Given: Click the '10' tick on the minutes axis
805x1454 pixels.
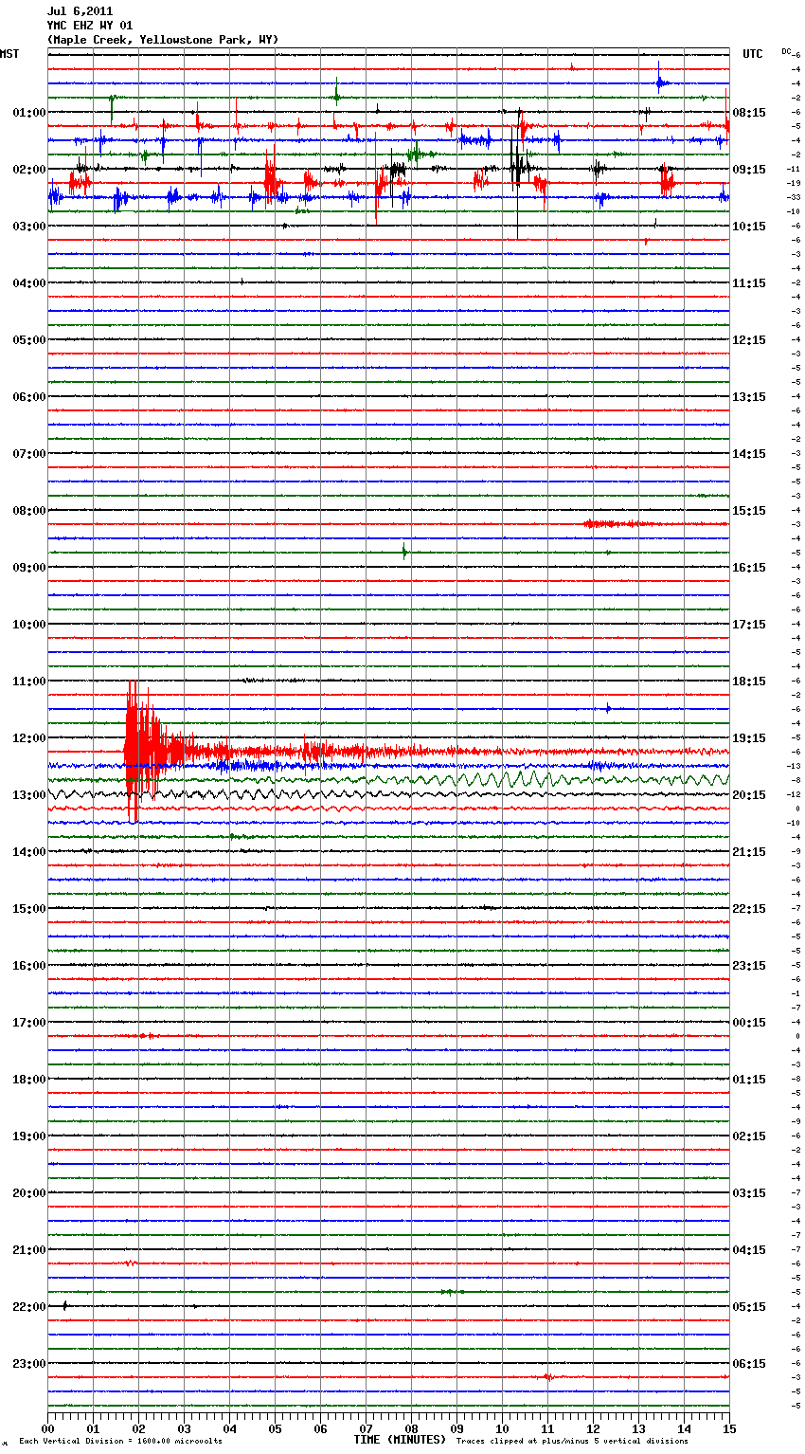Looking at the screenshot, I should [x=502, y=1428].
